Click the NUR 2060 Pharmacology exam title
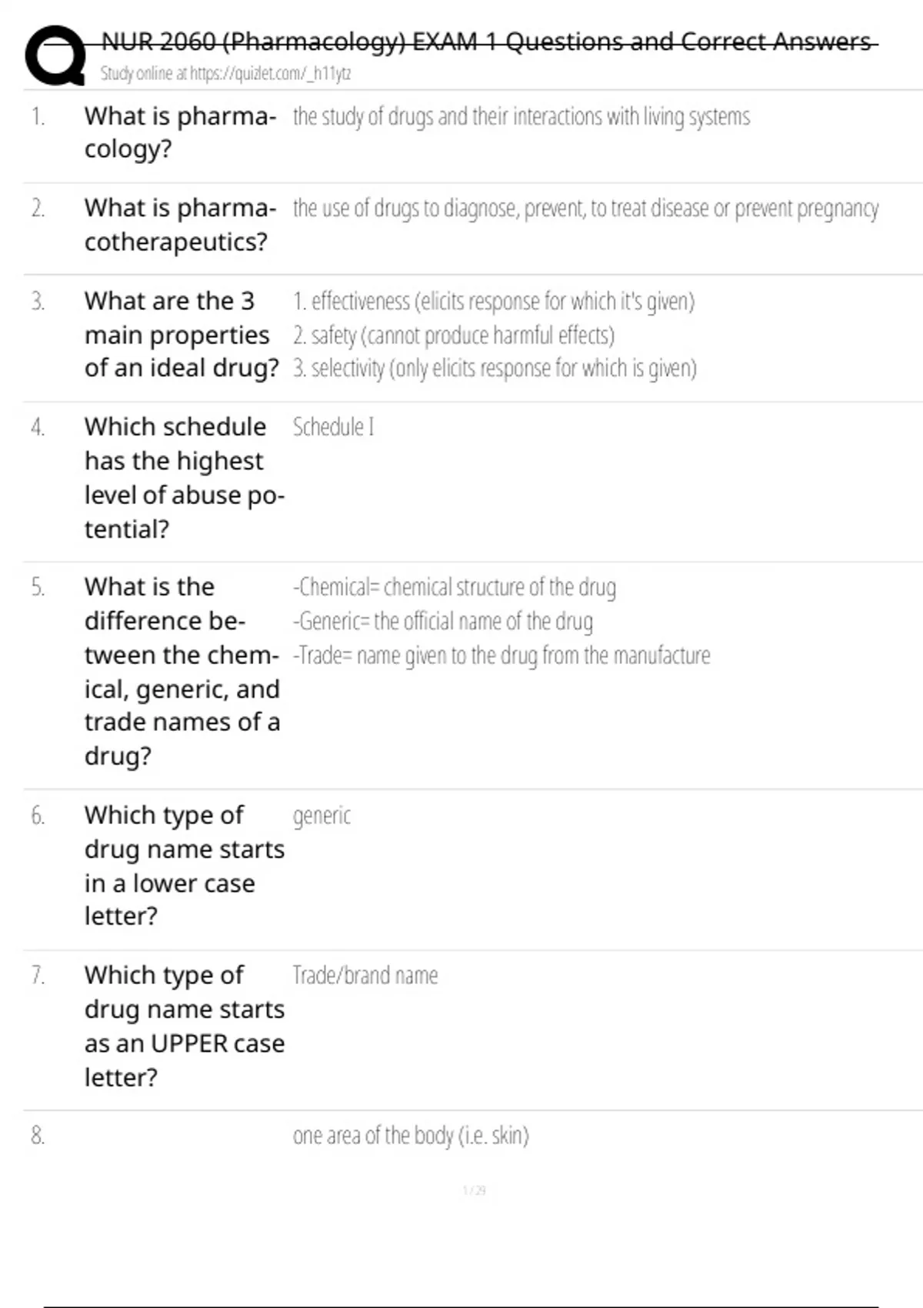 (x=486, y=42)
